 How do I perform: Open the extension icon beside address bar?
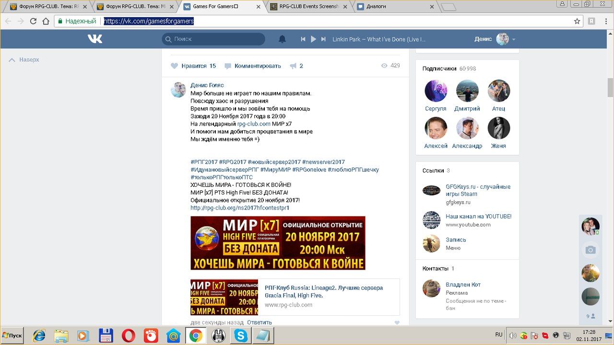(x=592, y=21)
